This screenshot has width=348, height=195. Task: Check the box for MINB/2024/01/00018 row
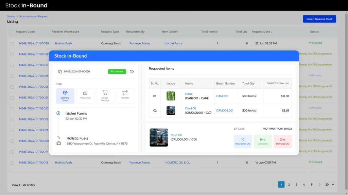click(x=12, y=163)
